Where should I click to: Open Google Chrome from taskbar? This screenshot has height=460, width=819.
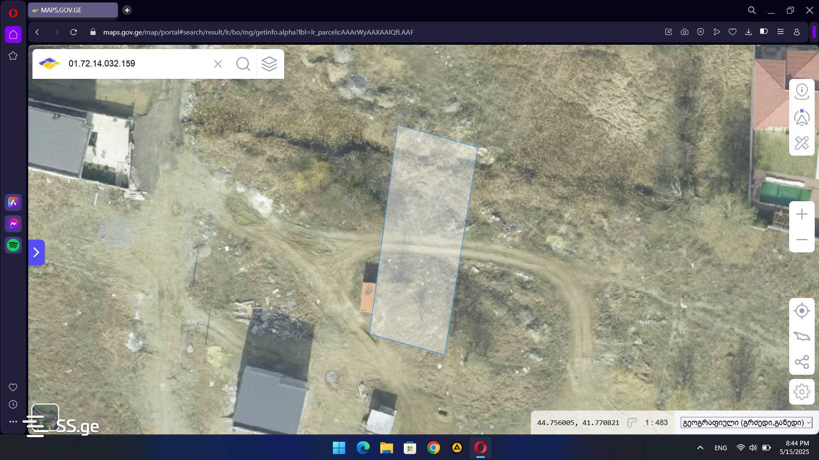coord(433,448)
